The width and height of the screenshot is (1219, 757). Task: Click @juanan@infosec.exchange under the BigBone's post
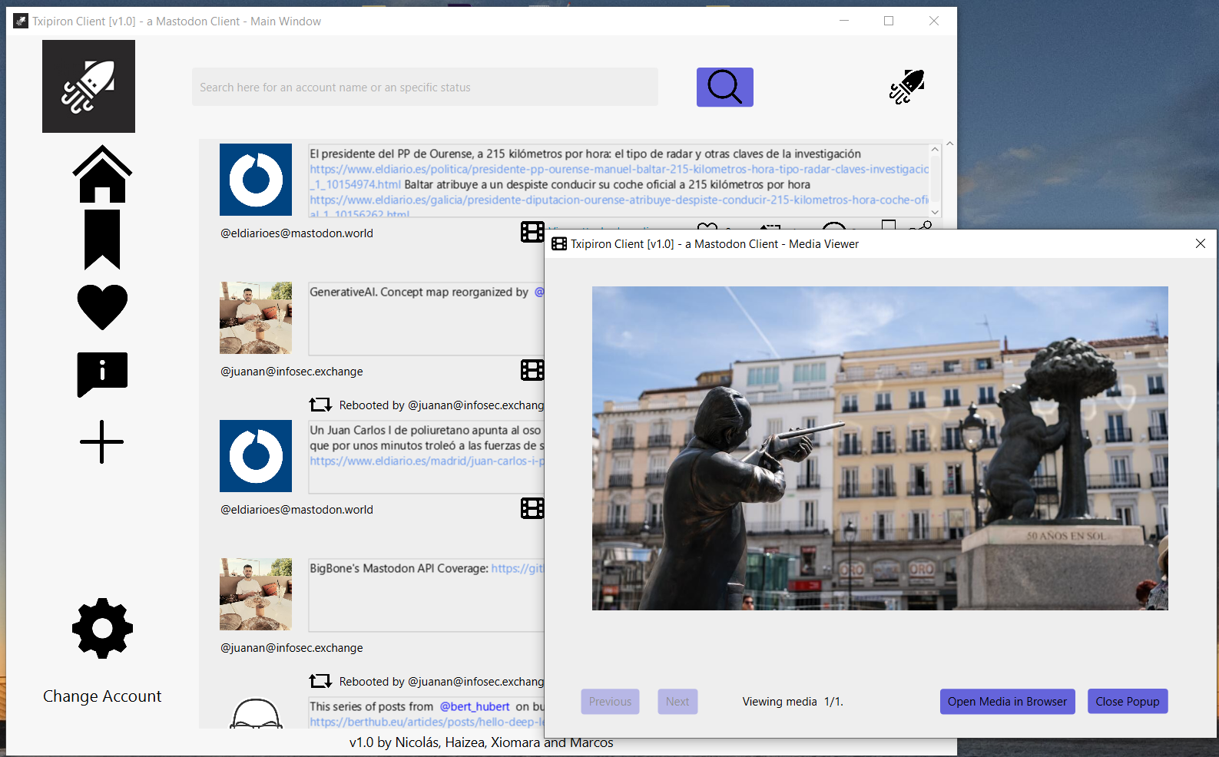292,647
